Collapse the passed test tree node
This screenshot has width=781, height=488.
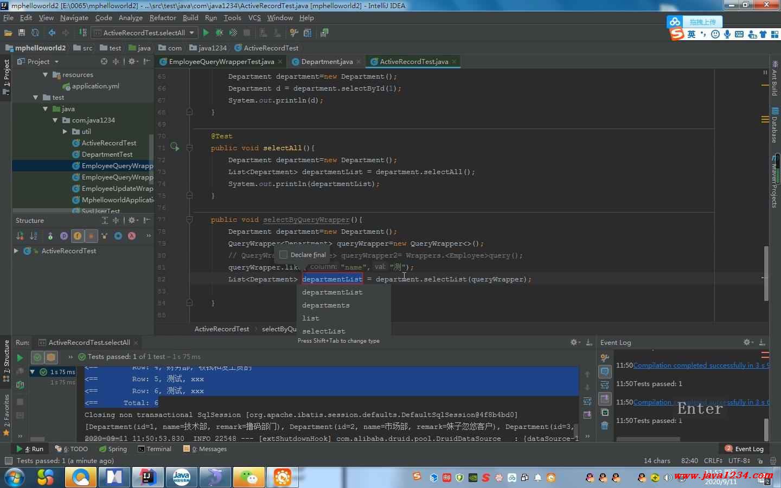point(33,372)
